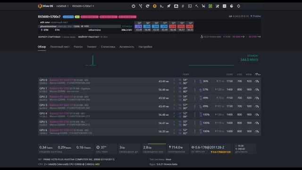Open the Разгон tab
Screen dimensions: 302x170
78,47
